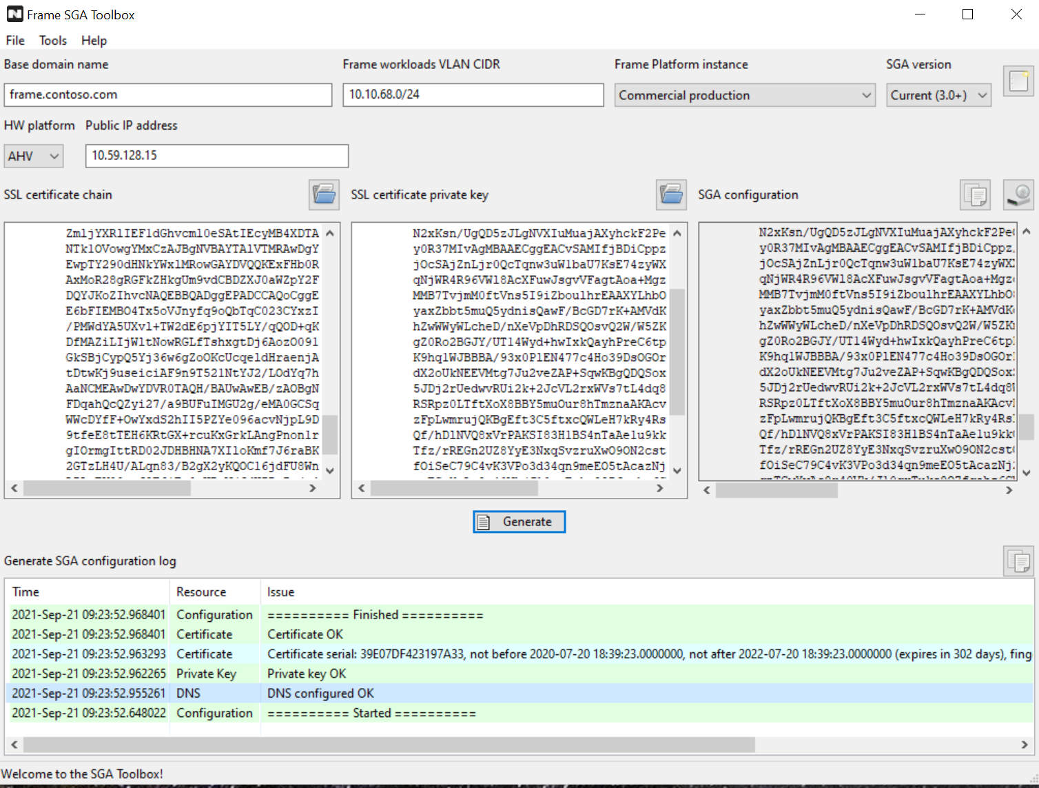Click the new document icon near SGA version
The image size is (1039, 788).
(x=1018, y=81)
